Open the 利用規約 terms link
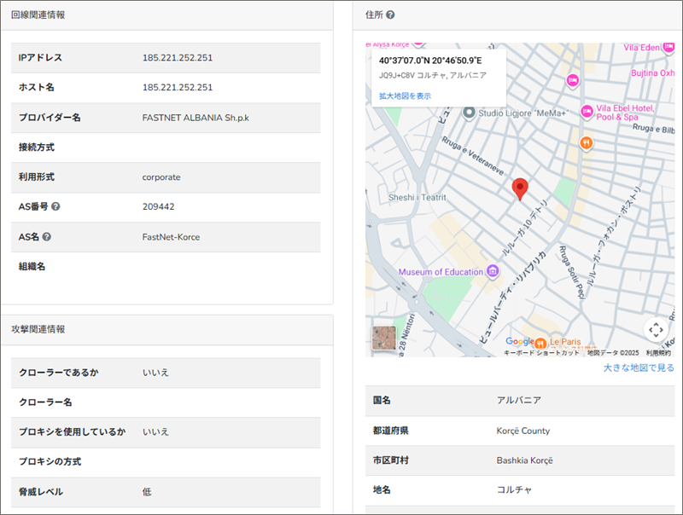Screen dimensions: 683x515 tap(657, 353)
